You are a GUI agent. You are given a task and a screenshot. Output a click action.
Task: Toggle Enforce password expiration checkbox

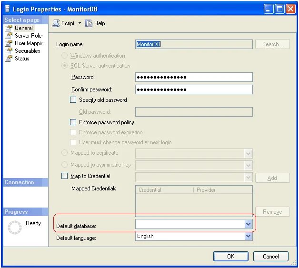tap(73, 132)
